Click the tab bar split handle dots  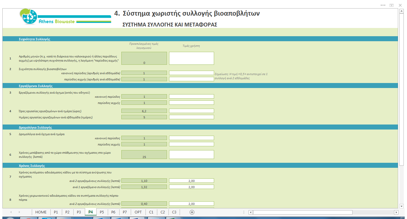pos(244,212)
